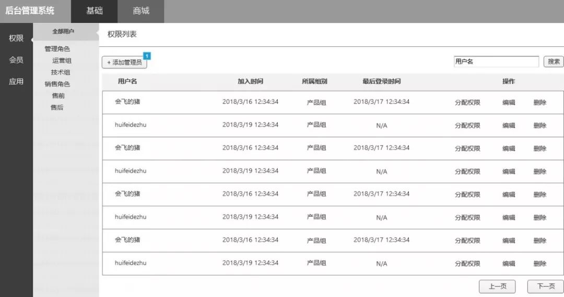Choose the 技术组 role item
The image size is (564, 297).
(x=61, y=72)
